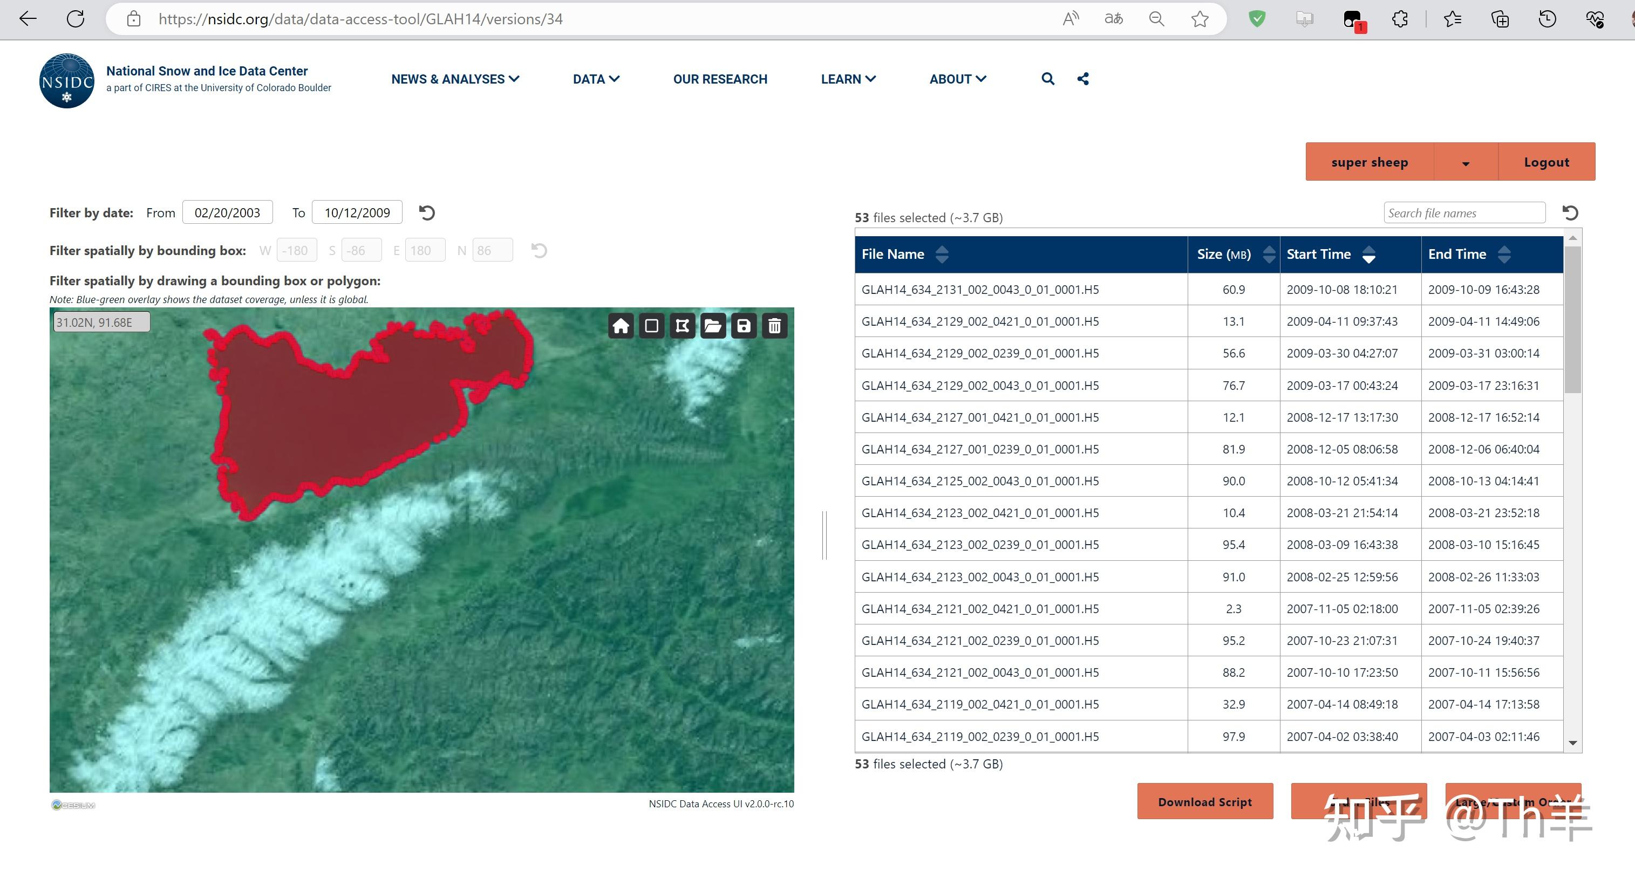Viewport: 1635px width, 886px height.
Task: Toggle sorting by End Time column
Action: pos(1504,255)
